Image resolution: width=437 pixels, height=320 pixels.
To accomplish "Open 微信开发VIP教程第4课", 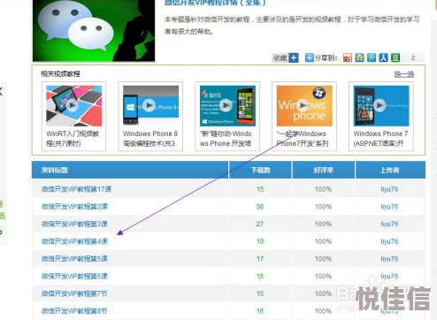I will pos(74,241).
